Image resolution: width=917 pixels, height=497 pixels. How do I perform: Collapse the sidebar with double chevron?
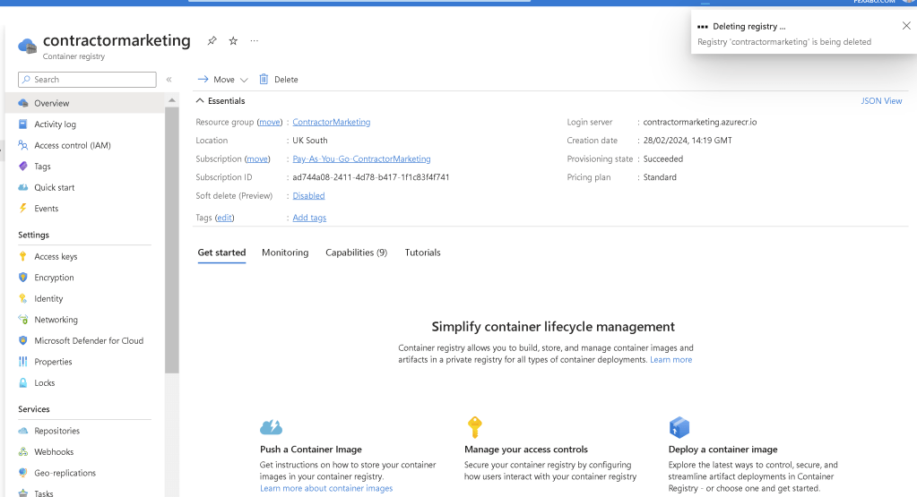pyautogui.click(x=169, y=80)
